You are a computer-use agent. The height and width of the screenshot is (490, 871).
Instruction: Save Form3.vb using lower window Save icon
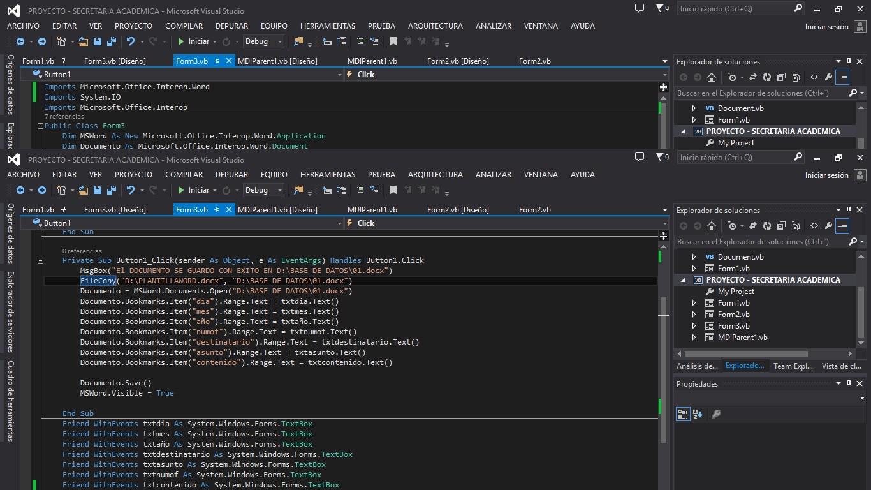point(98,190)
